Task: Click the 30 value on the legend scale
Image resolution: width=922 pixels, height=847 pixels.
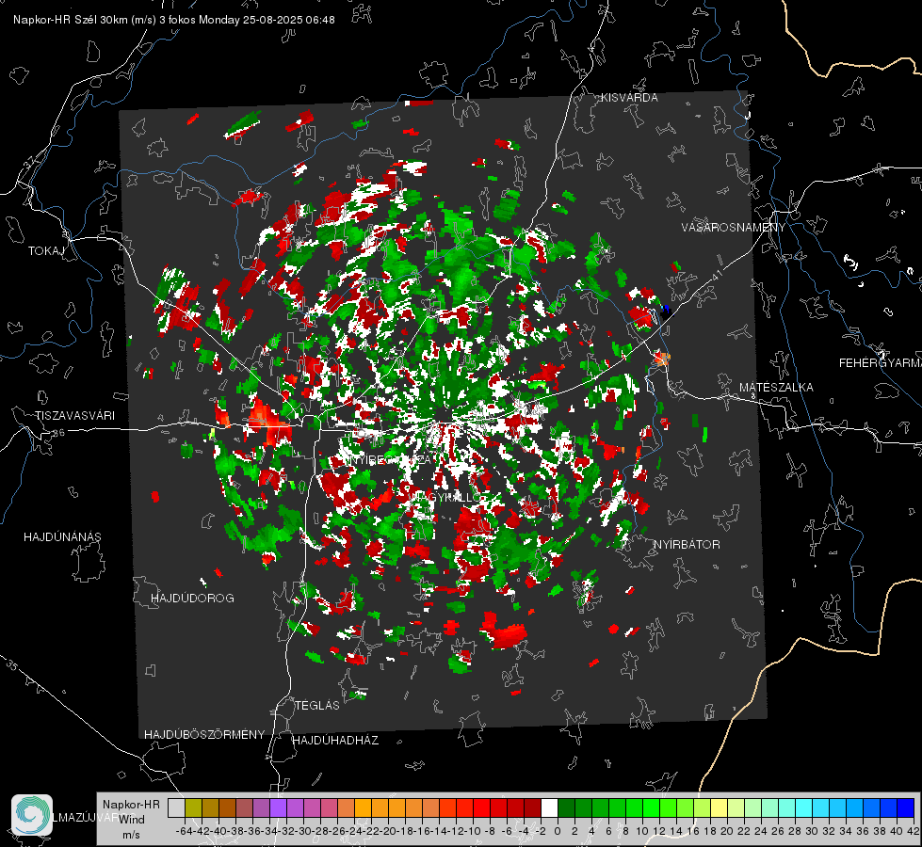Action: [x=812, y=831]
